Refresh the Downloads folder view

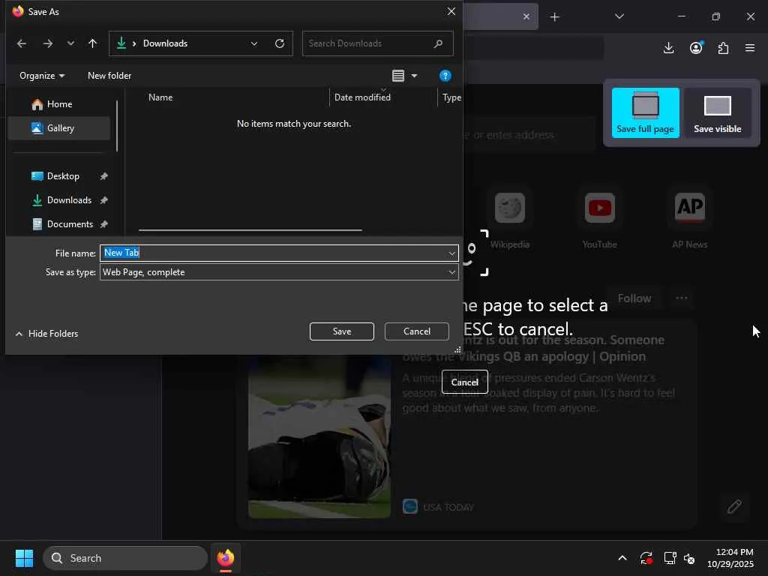pyautogui.click(x=280, y=43)
